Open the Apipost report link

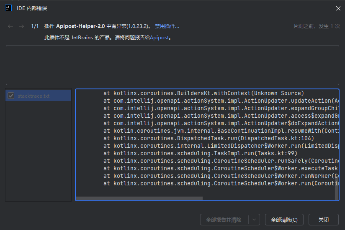pyautogui.click(x=159, y=38)
